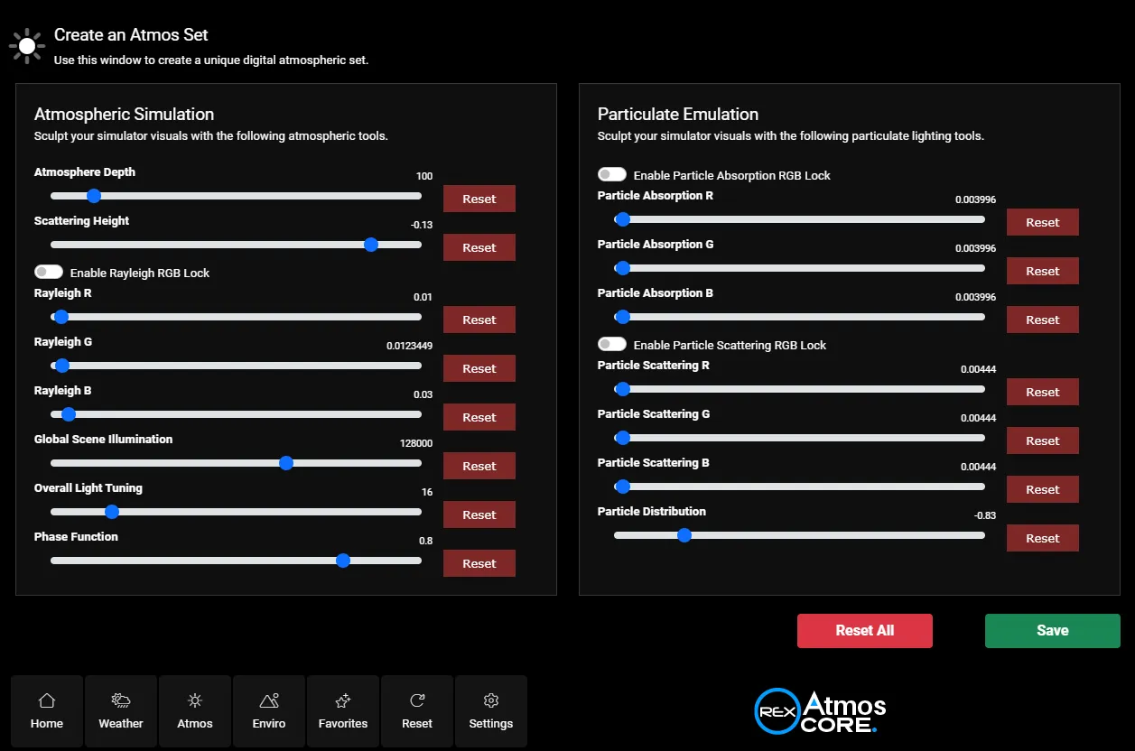Open the Home navigation icon
Screen dimensions: 1135x751
47,701
